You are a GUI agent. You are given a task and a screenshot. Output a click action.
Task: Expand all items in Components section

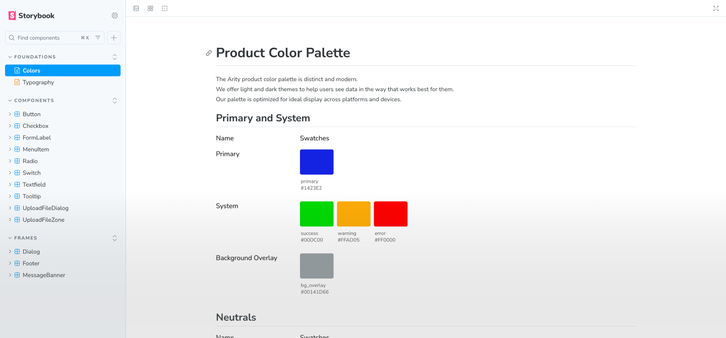114,101
